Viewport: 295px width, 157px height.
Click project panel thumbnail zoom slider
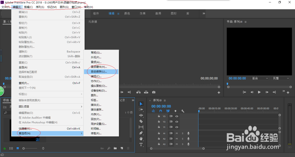30,148
